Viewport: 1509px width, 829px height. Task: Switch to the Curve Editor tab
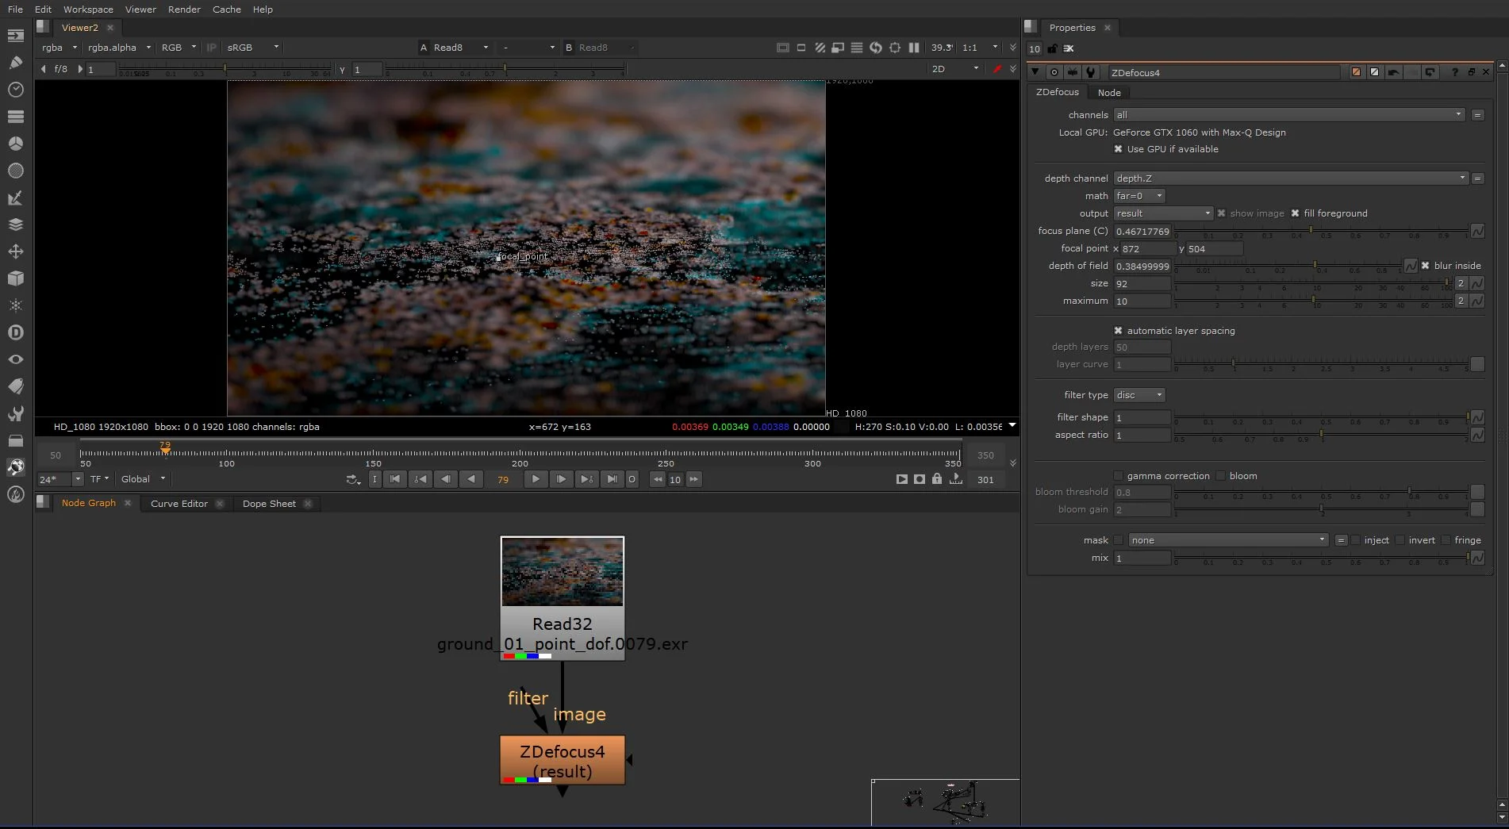coord(179,504)
